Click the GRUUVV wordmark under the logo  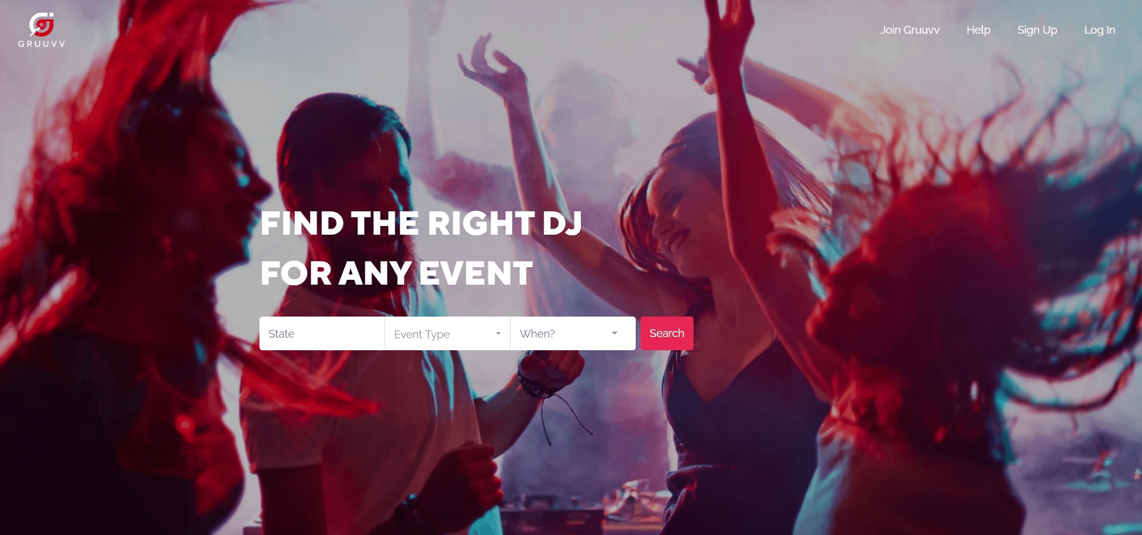42,44
